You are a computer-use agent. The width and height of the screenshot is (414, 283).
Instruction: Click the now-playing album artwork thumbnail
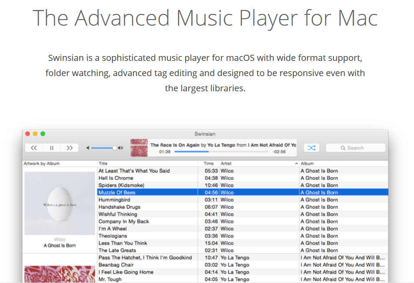139,148
